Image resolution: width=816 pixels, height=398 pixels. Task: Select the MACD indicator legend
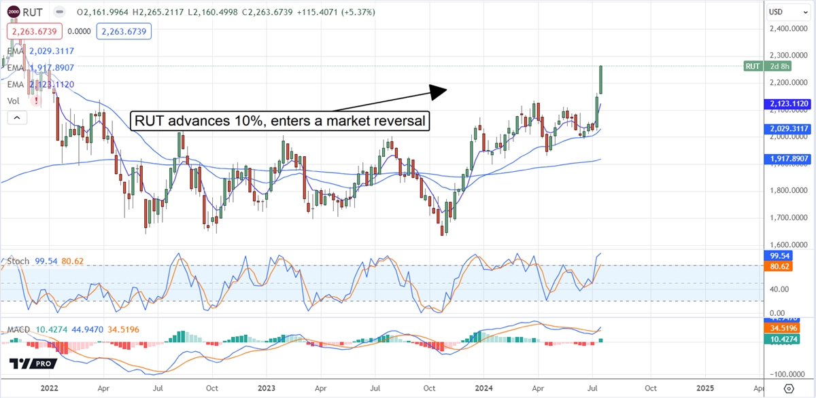pos(19,330)
